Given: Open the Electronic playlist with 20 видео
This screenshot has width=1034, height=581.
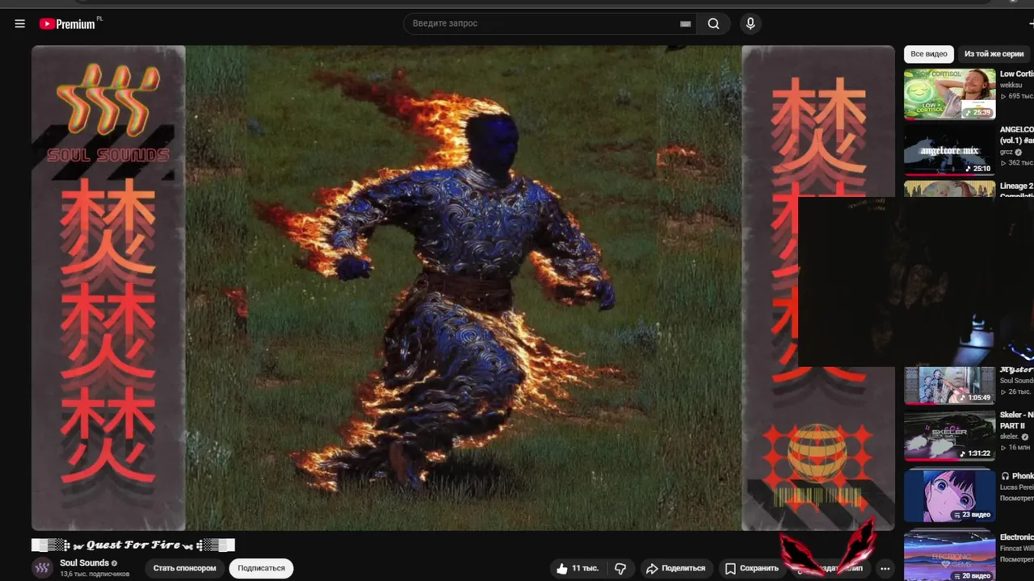Looking at the screenshot, I should 950,555.
